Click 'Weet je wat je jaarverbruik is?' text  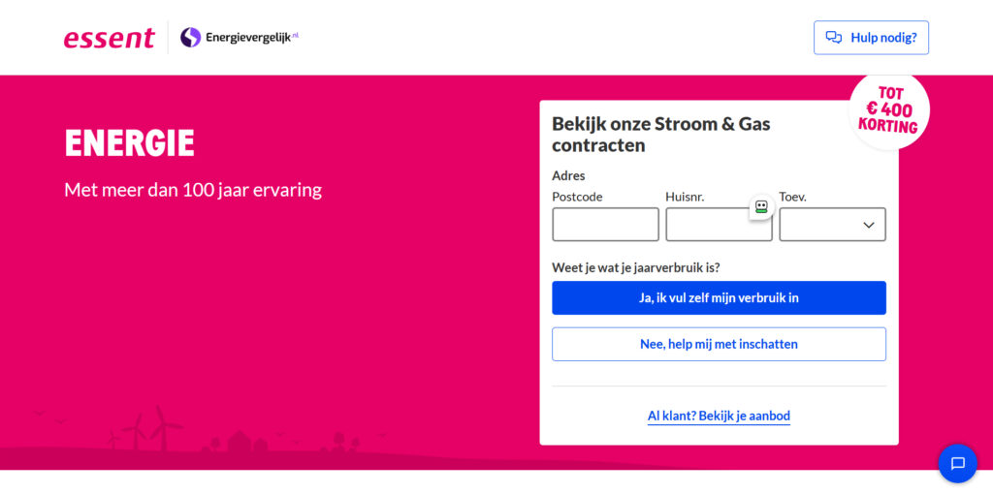635,267
